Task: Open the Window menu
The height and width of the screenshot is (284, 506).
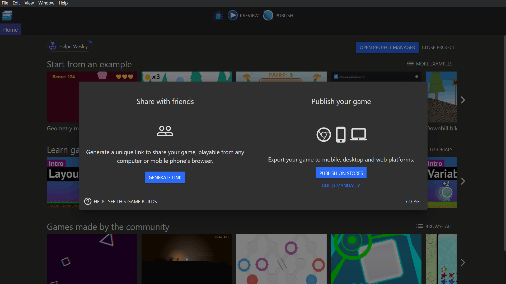Action: click(x=46, y=3)
